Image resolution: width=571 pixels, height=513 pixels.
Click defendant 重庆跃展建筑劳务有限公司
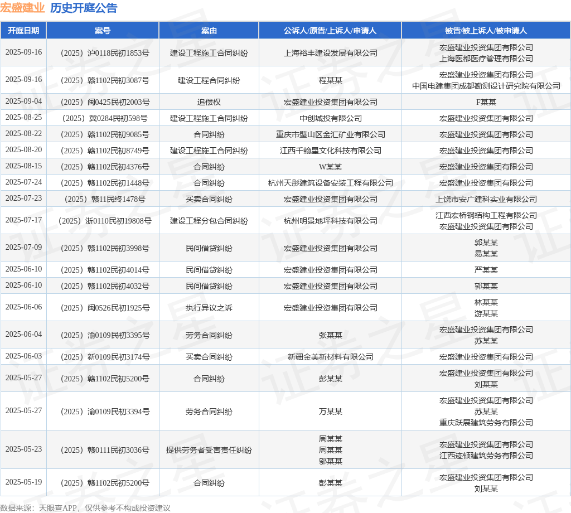(x=486, y=423)
